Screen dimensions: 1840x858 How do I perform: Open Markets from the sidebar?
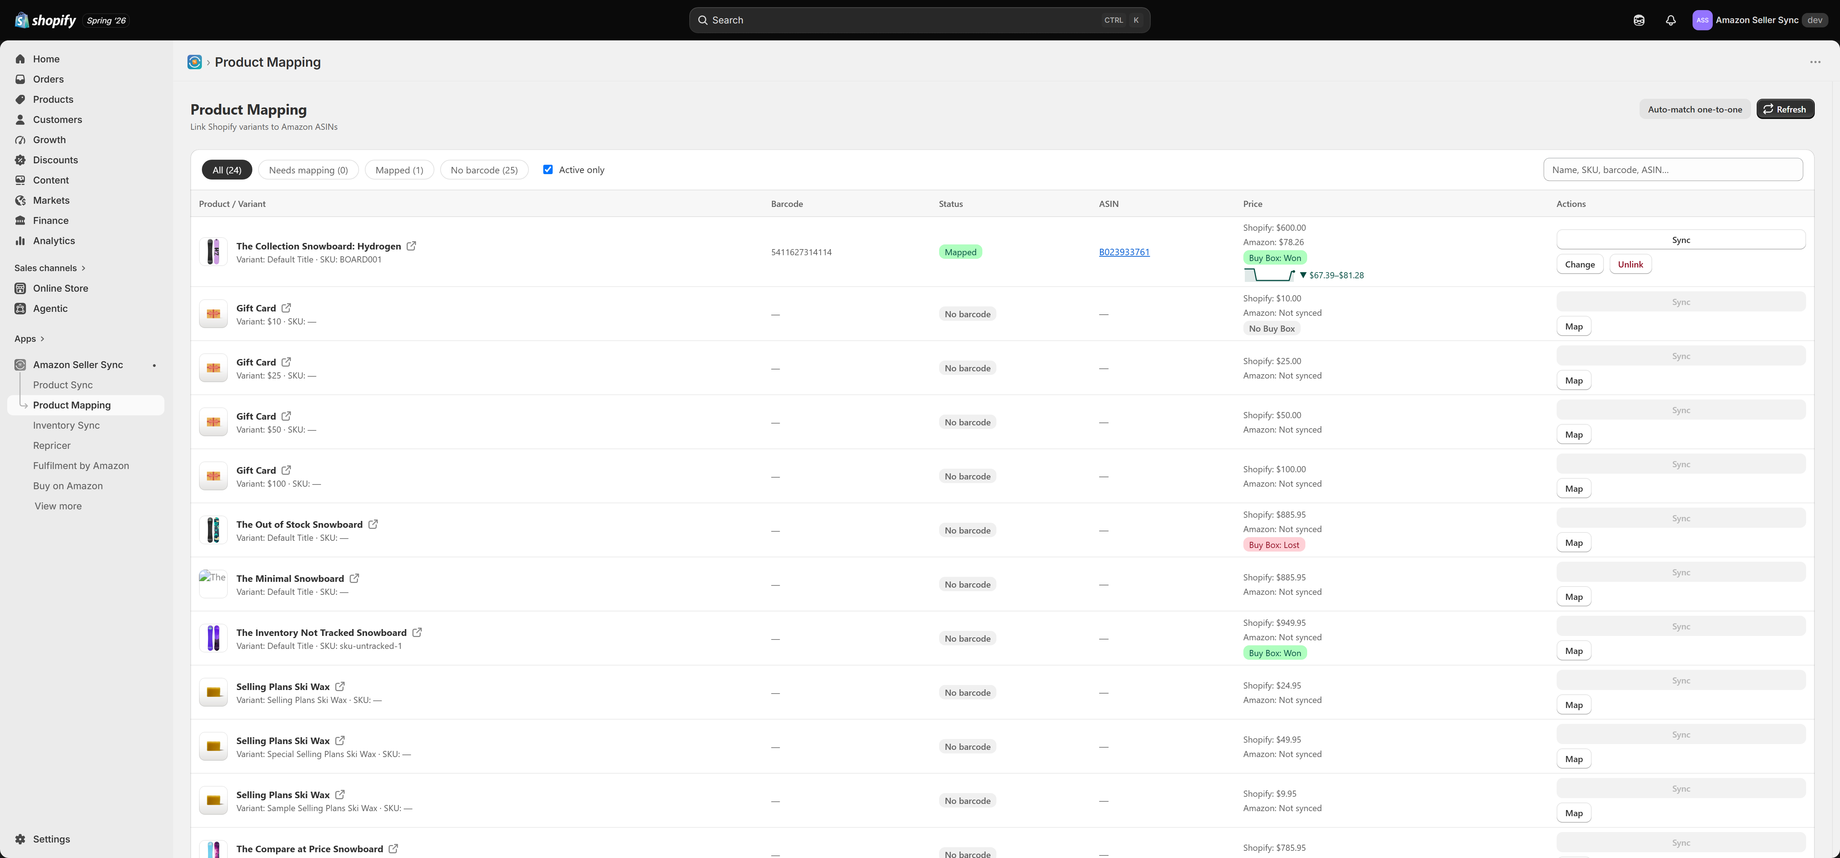click(x=51, y=201)
